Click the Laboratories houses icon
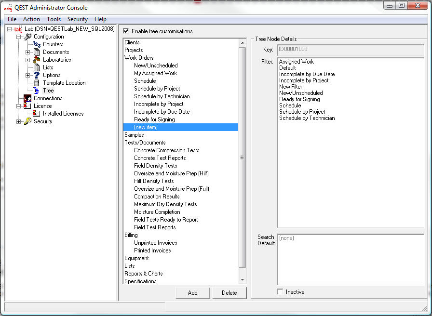The width and height of the screenshot is (432, 316). coord(36,60)
